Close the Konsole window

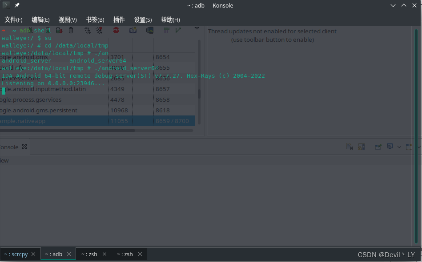point(414,5)
